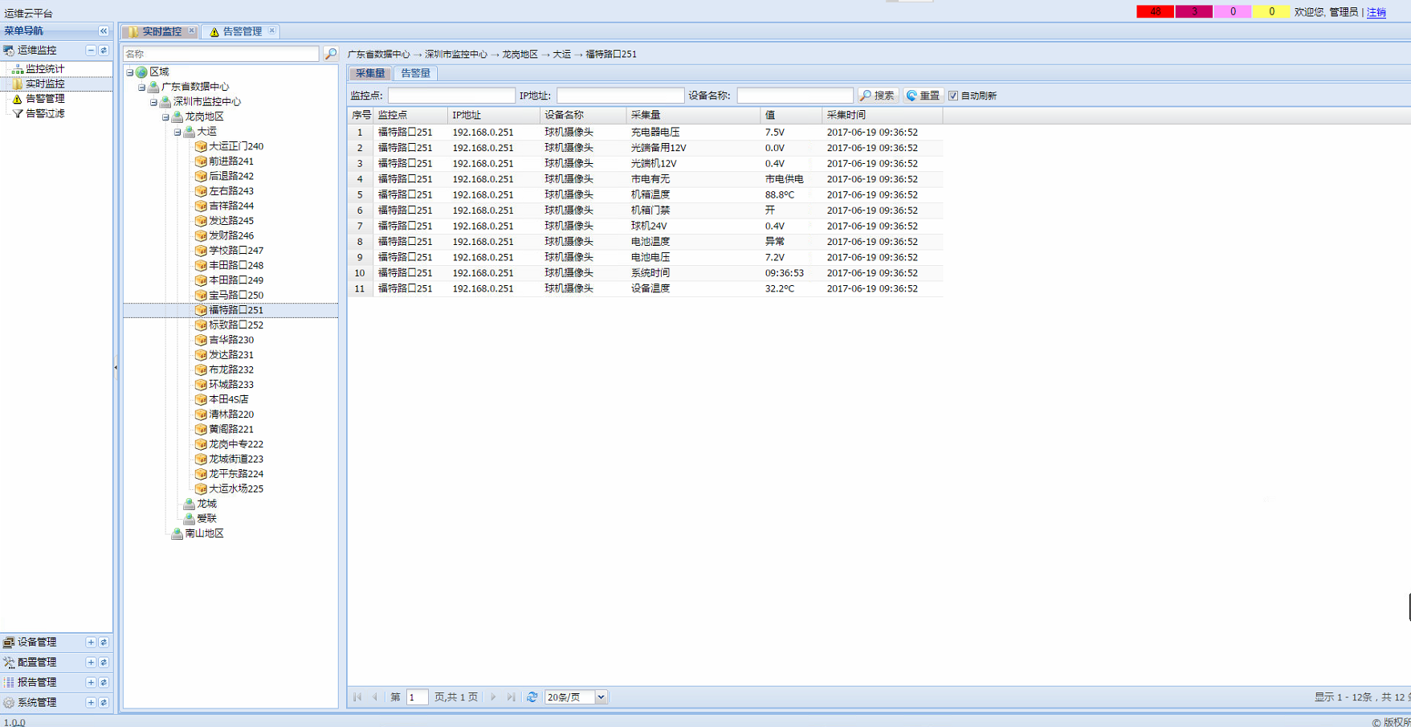Go to last page of results
The height and width of the screenshot is (727, 1411).
511,697
